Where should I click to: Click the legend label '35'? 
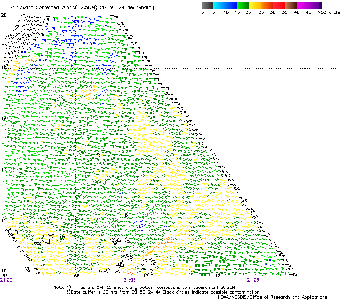(285, 12)
